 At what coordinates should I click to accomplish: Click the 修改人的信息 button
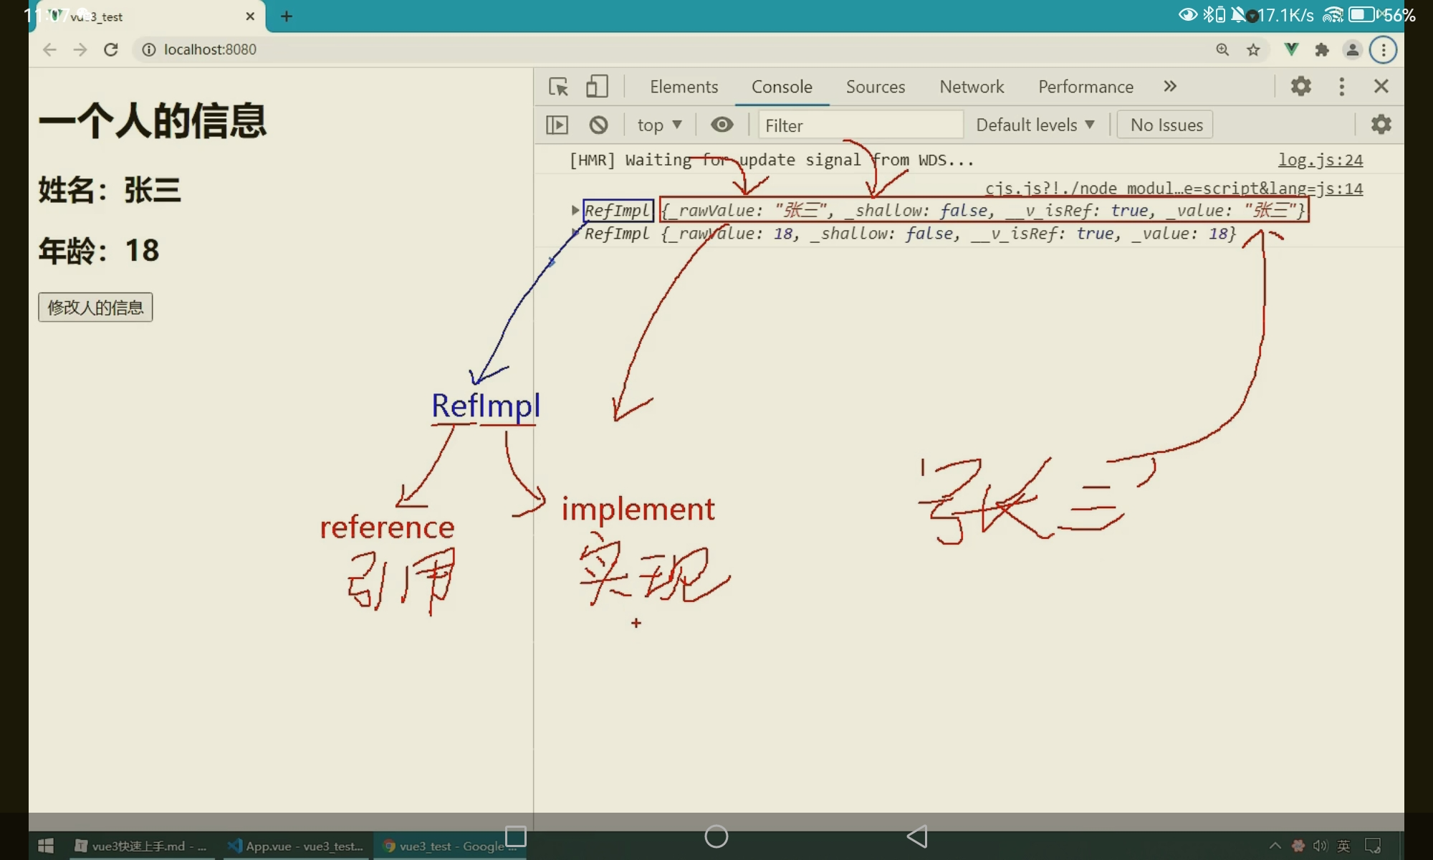pyautogui.click(x=95, y=307)
